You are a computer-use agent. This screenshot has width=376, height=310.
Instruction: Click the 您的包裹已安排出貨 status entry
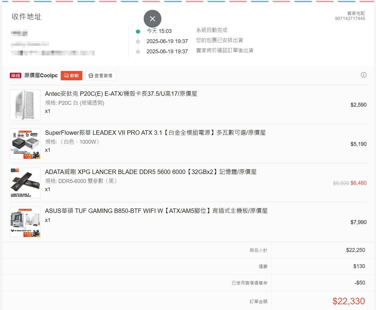coord(219,40)
